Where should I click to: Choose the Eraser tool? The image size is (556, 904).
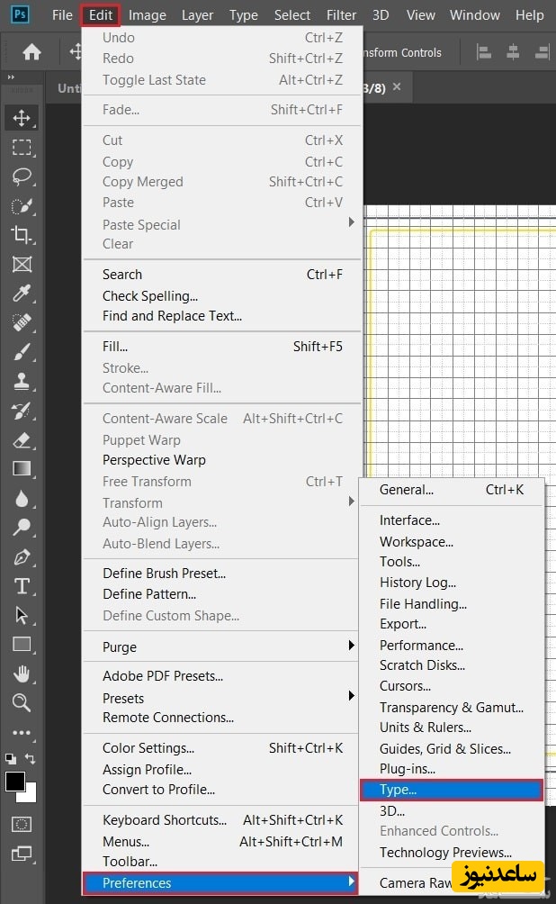pos(22,440)
